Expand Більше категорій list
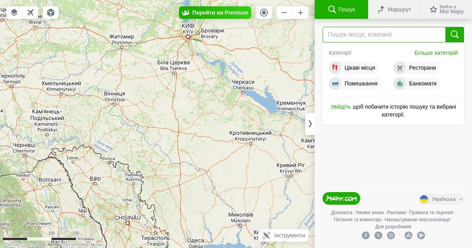The image size is (472, 248). point(436,53)
